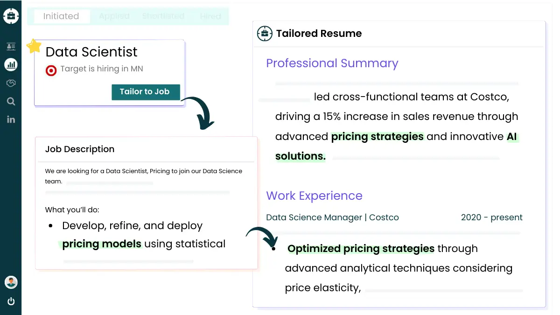This screenshot has height=315, width=560.
Task: Open the Hired tab
Action: pyautogui.click(x=210, y=16)
